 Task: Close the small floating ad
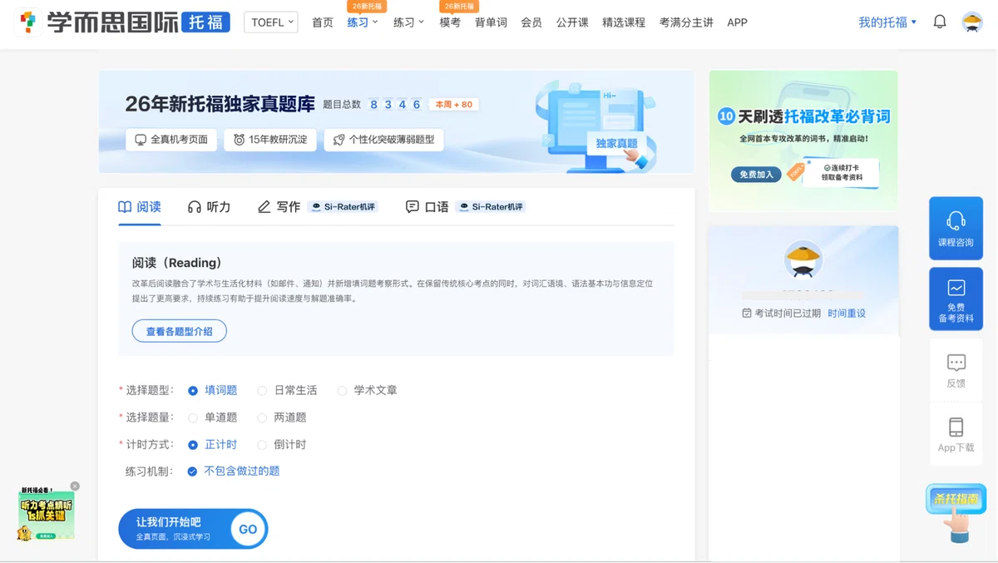[75, 486]
